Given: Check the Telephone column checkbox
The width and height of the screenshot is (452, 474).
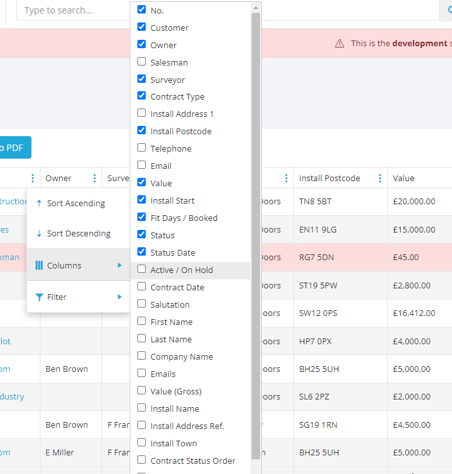Looking at the screenshot, I should tap(142, 148).
